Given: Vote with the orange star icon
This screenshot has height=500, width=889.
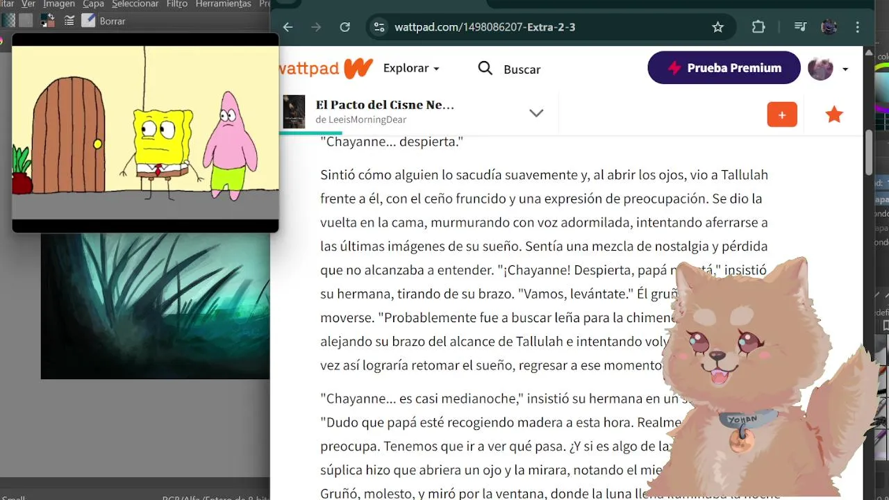Looking at the screenshot, I should [834, 115].
